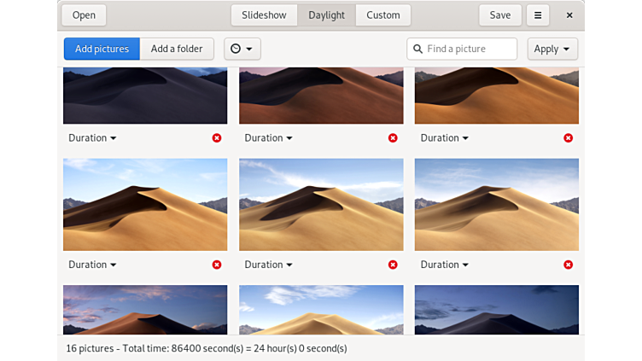The width and height of the screenshot is (642, 361).
Task: Delete the left picture in the second row
Action: tap(217, 265)
